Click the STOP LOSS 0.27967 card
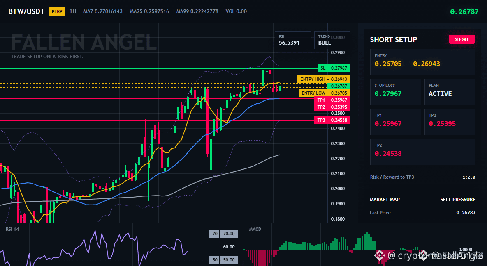The height and width of the screenshot is (266, 487). click(x=395, y=92)
